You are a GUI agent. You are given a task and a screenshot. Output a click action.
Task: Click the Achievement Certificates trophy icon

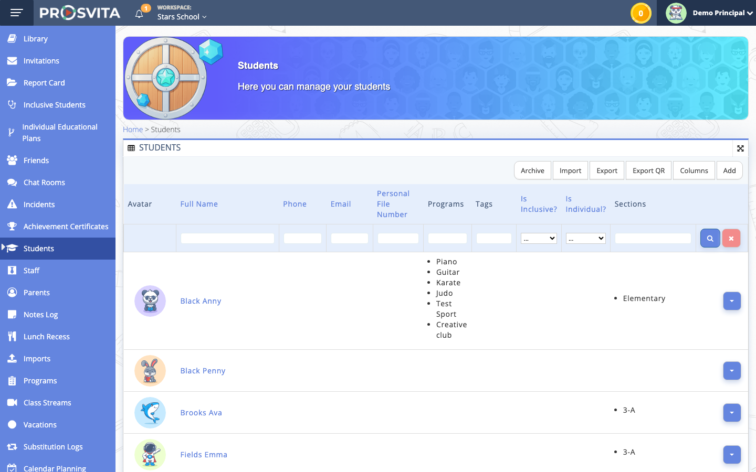[12, 227]
